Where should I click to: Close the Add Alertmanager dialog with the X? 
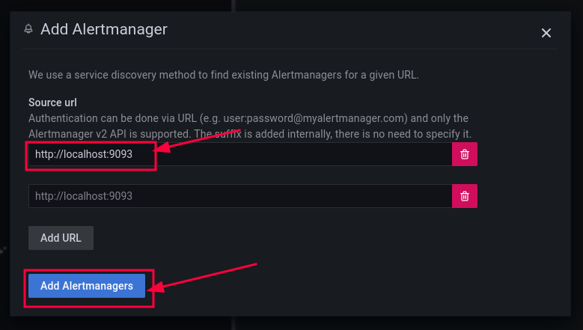point(546,33)
